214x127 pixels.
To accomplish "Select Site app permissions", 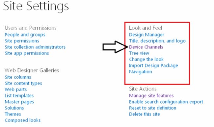I will click(x=27, y=53).
